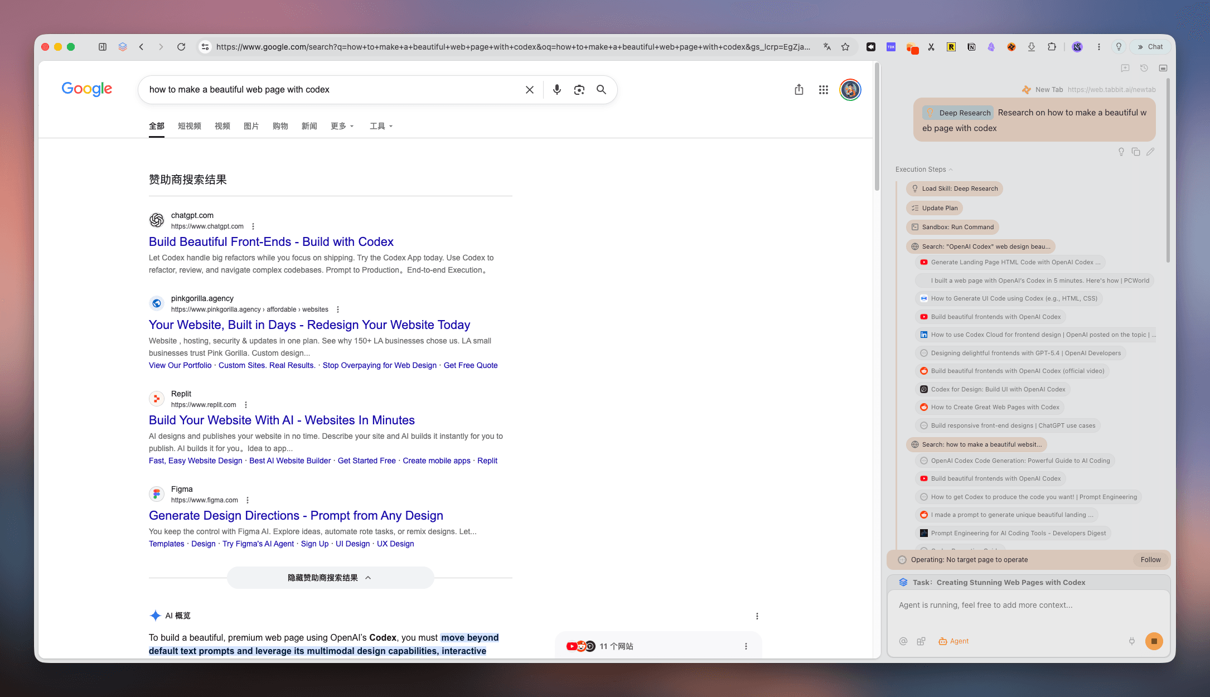Reload the current page
This screenshot has height=697, width=1210.
click(181, 47)
